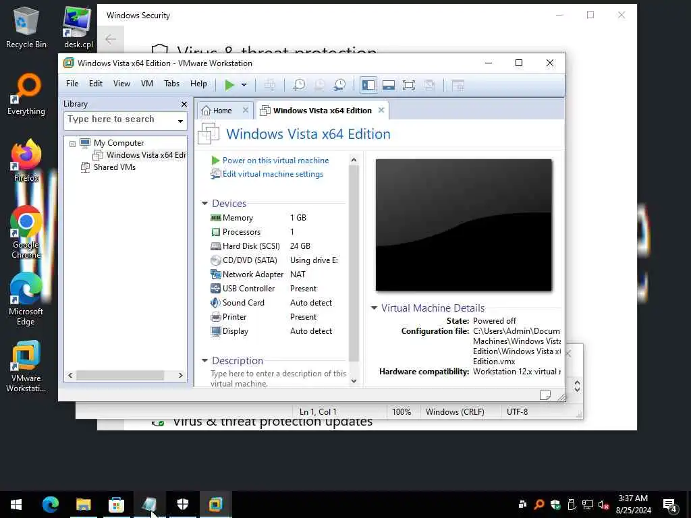
Task: Open the notification center in the taskbar
Action: coord(670,505)
